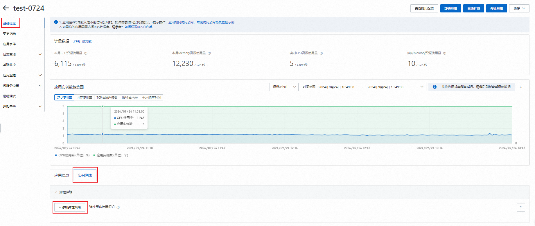Select 基础信息 in the sidebar
Screen dimensions: 535x226
click(9, 23)
